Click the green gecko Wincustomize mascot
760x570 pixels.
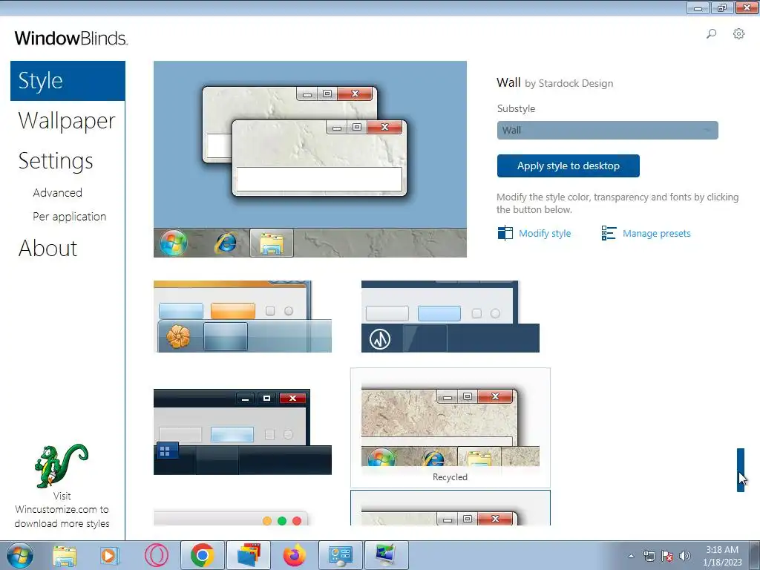click(61, 466)
